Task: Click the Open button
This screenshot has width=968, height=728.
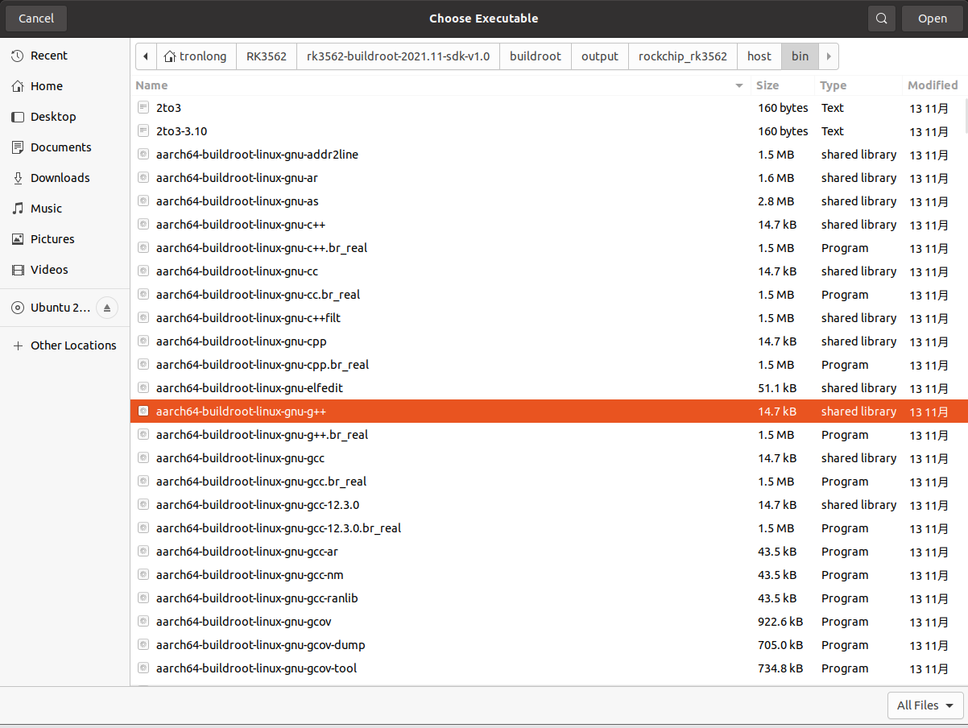Action: (933, 19)
